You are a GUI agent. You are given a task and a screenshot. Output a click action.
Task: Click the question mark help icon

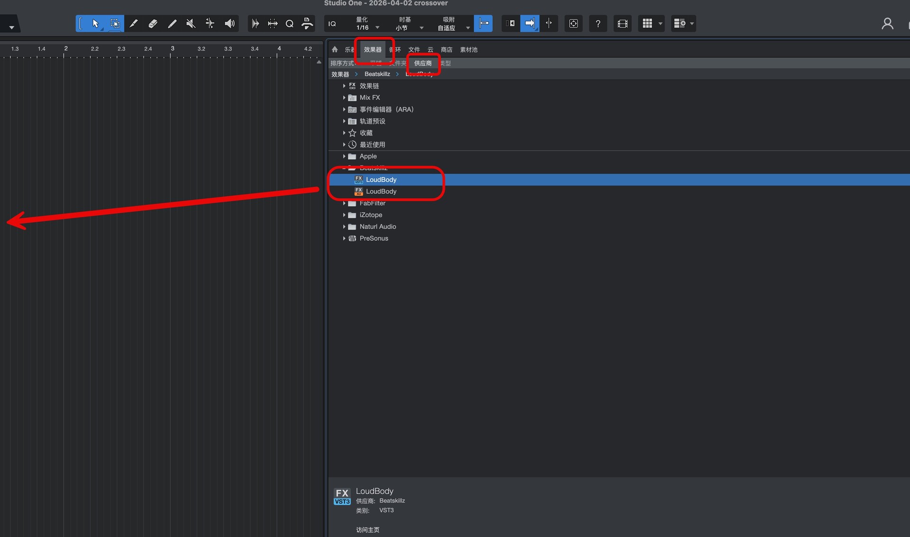click(598, 24)
